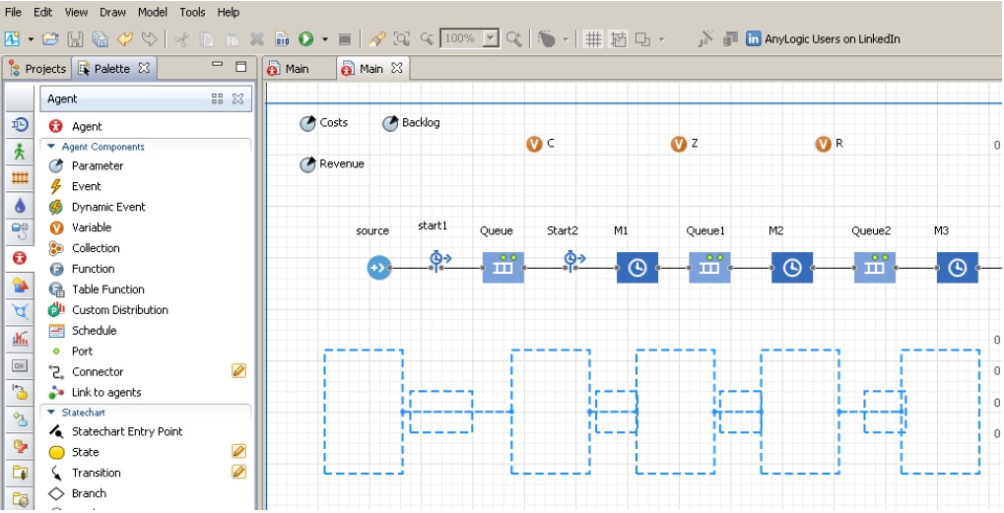This screenshot has width=1004, height=513.
Task: Select the M1 delay block
Action: click(x=636, y=267)
